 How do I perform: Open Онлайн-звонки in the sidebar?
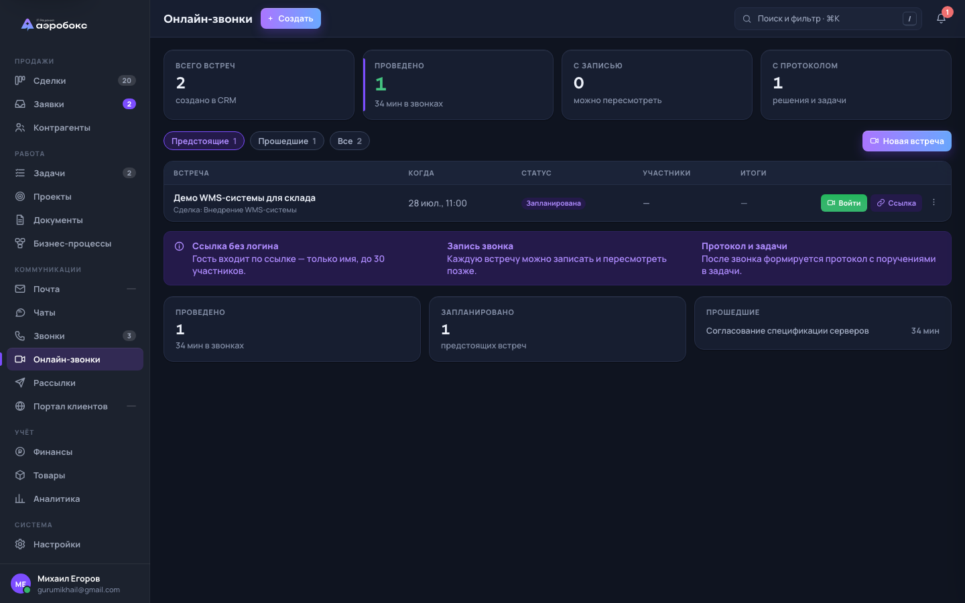click(75, 359)
